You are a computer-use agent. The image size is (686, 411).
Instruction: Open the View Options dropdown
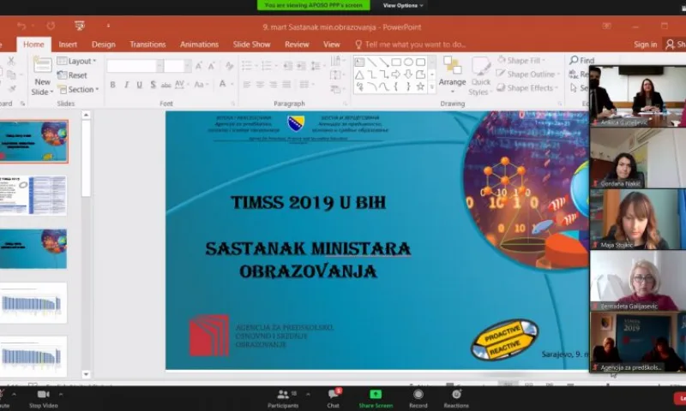[403, 5]
